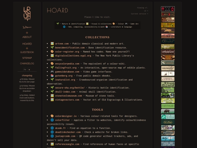Click the 'Nature & identification' legend label
The image size is (197, 148).
(73, 24)
